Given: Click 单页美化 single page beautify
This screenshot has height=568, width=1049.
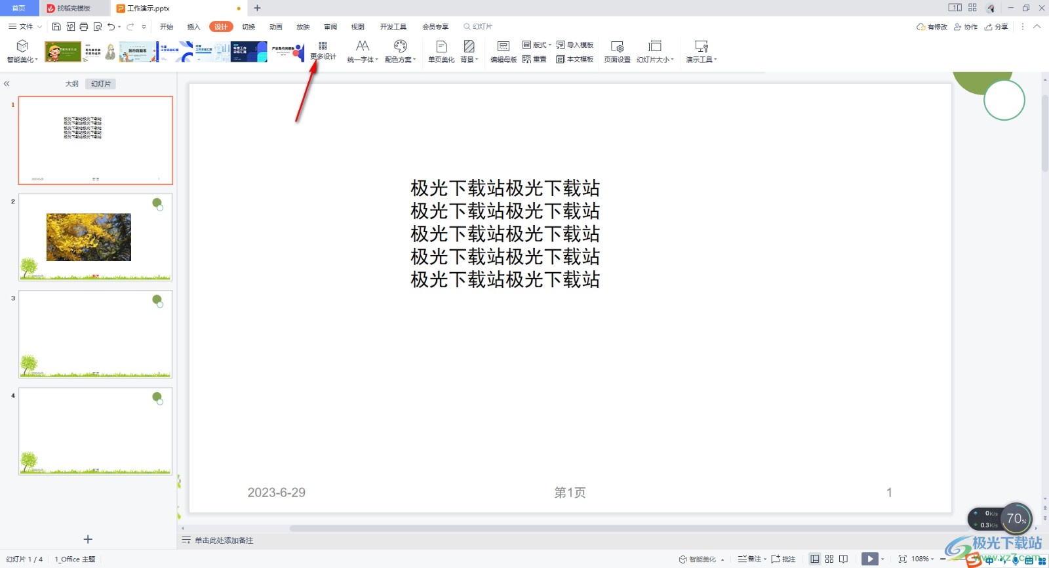Looking at the screenshot, I should tap(441, 51).
